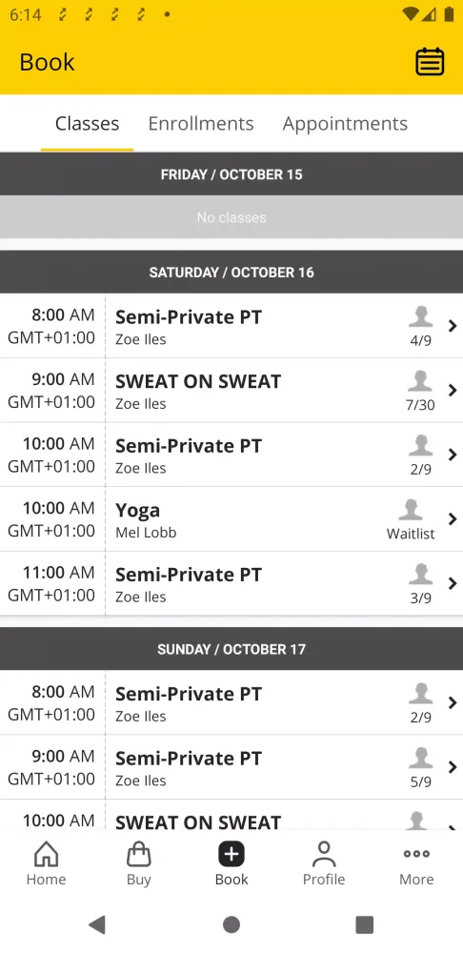
Task: Tap attendee icon on Yoga Waitlist class
Action: pos(411,510)
